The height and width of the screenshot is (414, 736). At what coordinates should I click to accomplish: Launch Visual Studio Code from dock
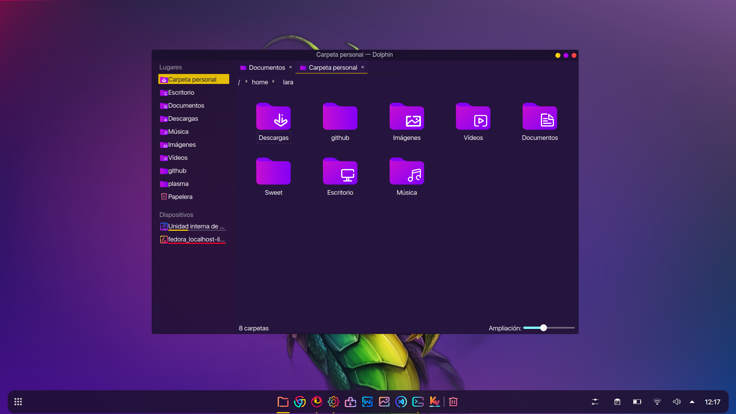[x=401, y=402]
